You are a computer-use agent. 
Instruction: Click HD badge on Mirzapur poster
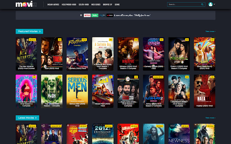click(x=136, y=40)
